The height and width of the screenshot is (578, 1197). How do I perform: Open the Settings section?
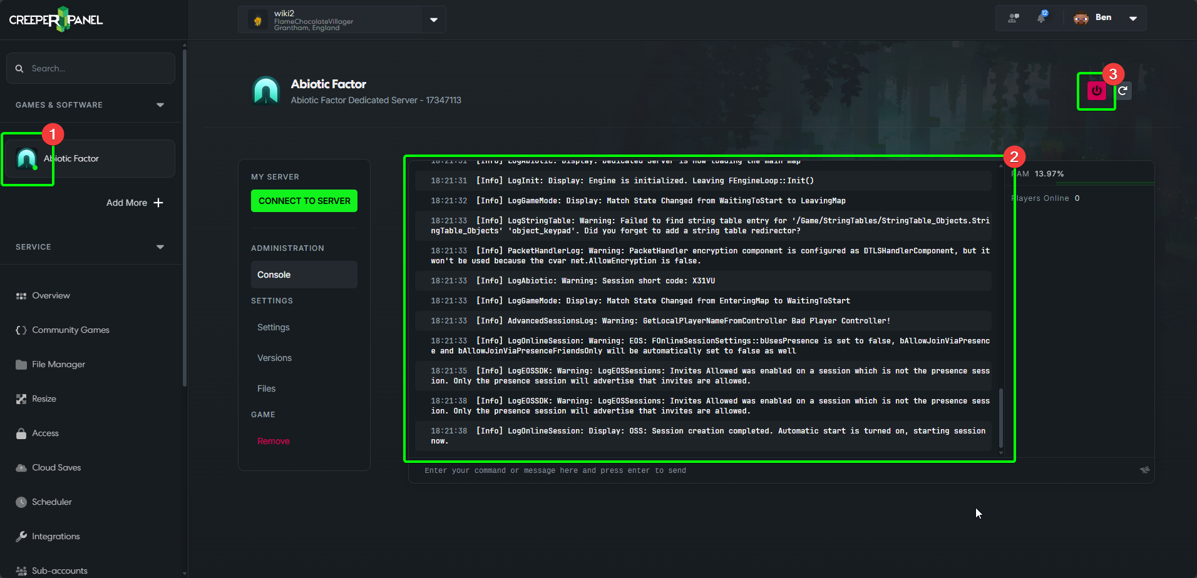coord(274,328)
